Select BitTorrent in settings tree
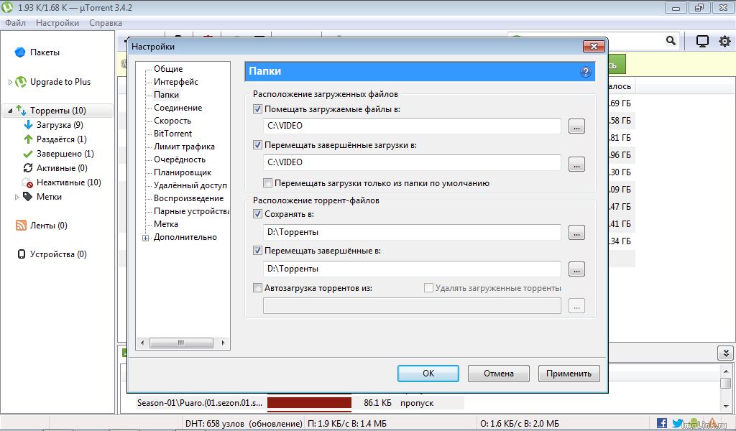 (172, 133)
